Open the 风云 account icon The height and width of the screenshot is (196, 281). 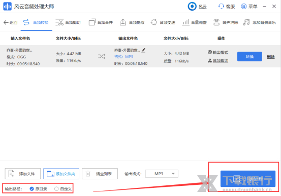tap(192, 7)
